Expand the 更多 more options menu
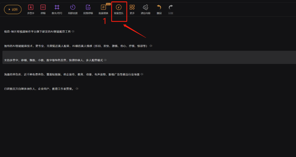Image resolution: width=296 pixels, height=157 pixels. [132, 10]
